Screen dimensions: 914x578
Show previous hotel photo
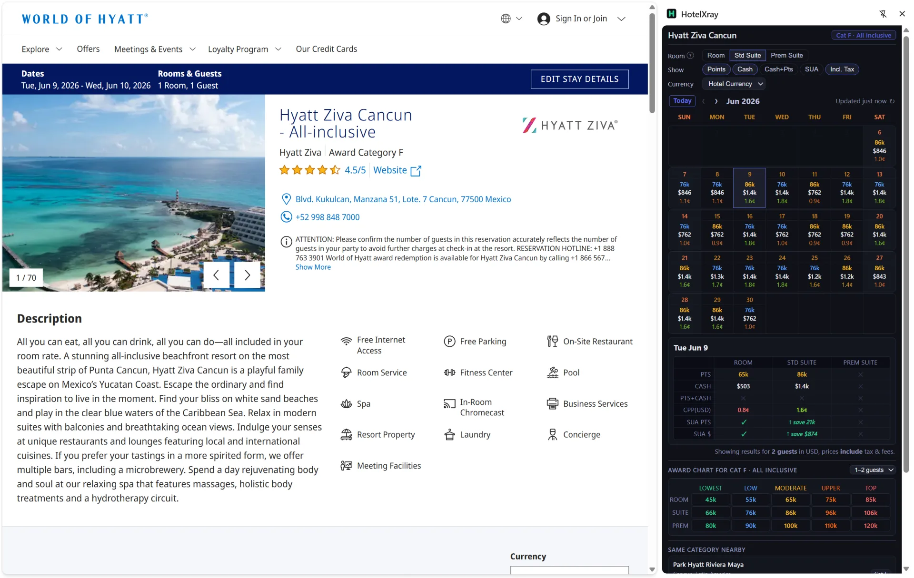click(216, 275)
